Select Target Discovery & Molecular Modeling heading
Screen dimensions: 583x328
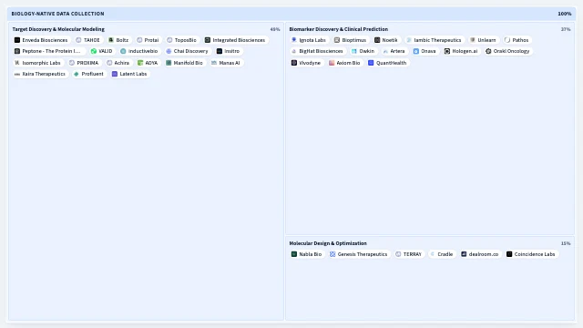click(x=58, y=29)
